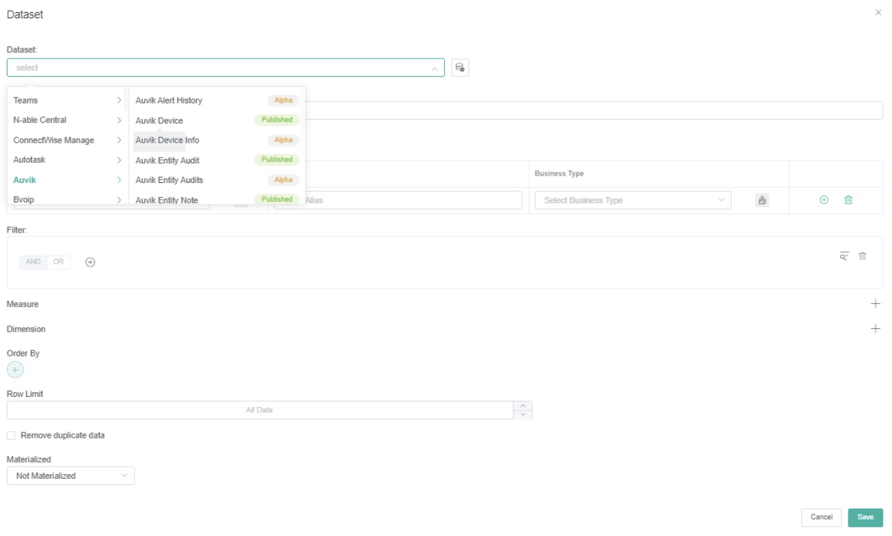Decrease Row Limit with down arrow
Viewport: 892px width, 536px height.
click(522, 414)
